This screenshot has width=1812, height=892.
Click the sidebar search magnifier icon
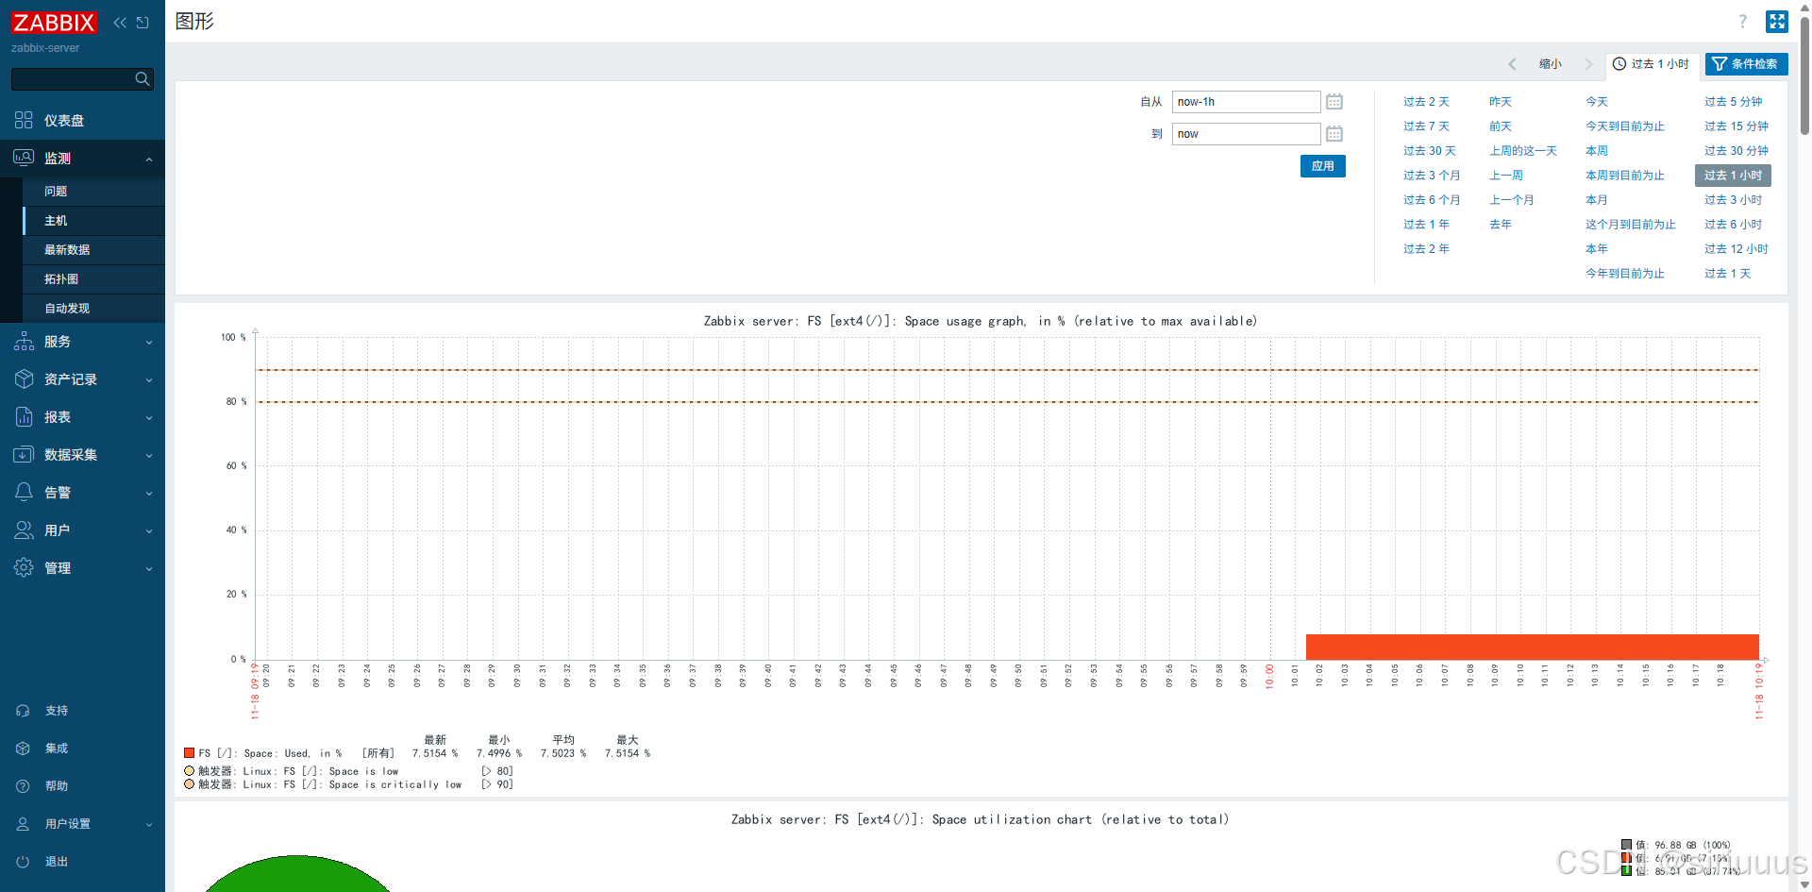click(143, 79)
